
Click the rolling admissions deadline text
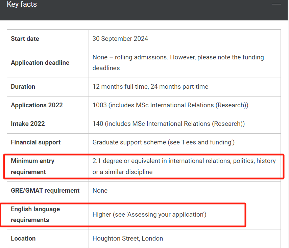point(178,62)
